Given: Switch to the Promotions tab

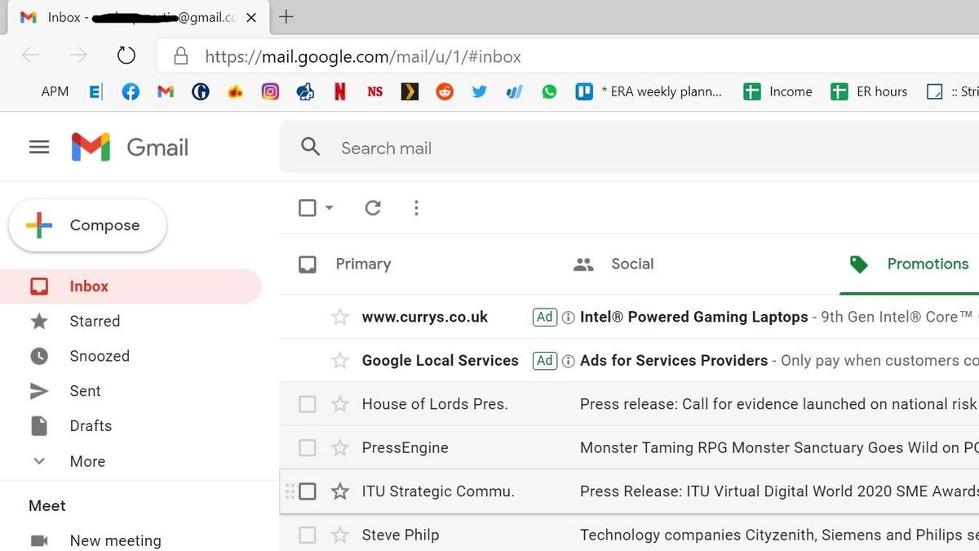Looking at the screenshot, I should click(928, 264).
